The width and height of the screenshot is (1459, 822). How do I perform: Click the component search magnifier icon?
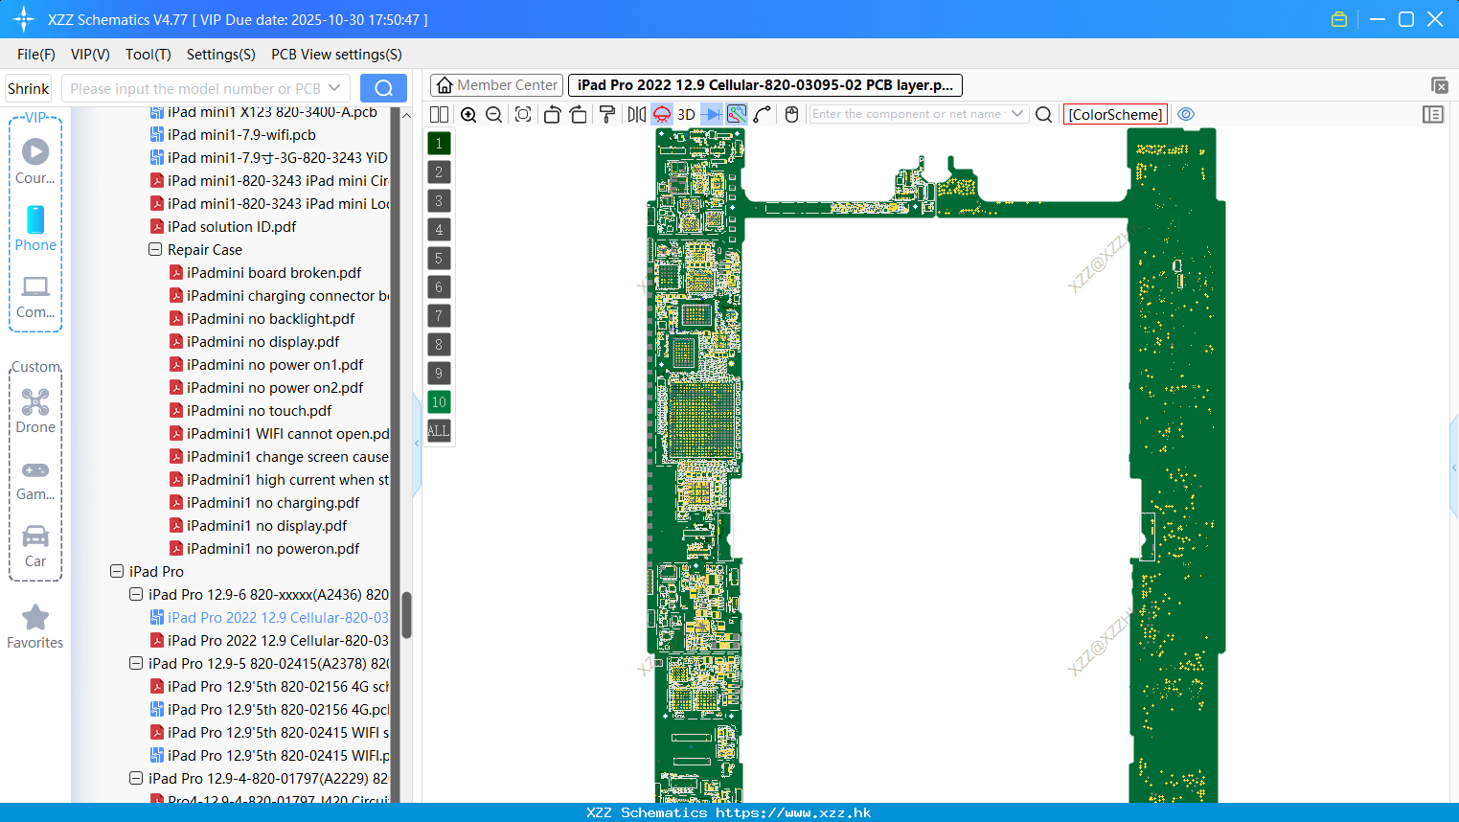pyautogui.click(x=1044, y=114)
